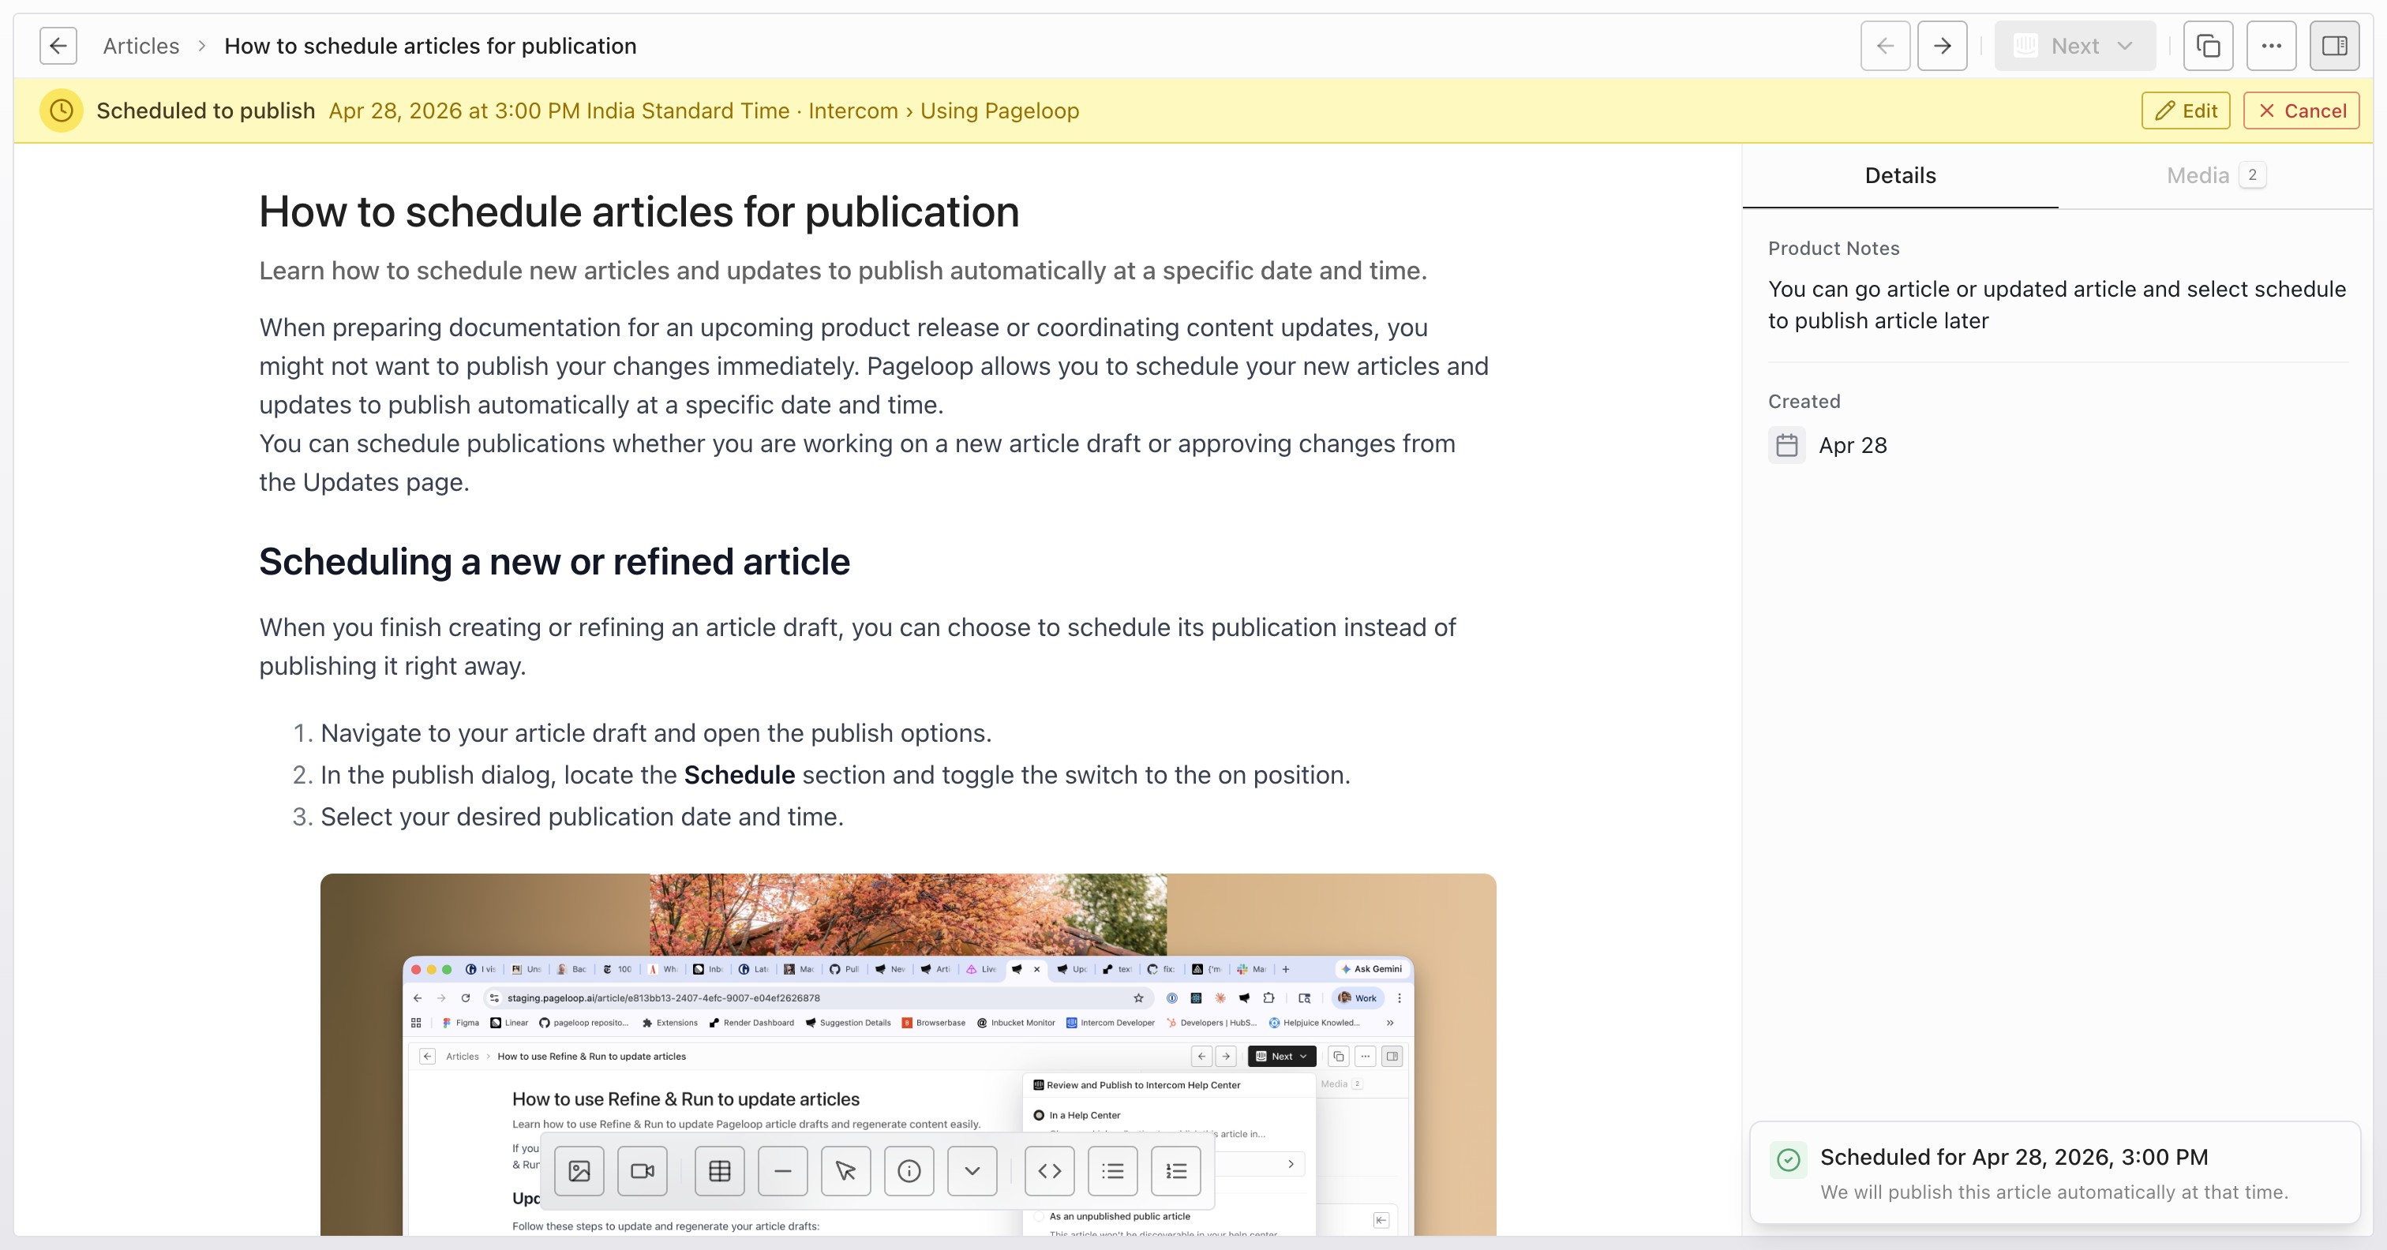
Task: Insert code block from toolbar
Action: (x=1049, y=1171)
